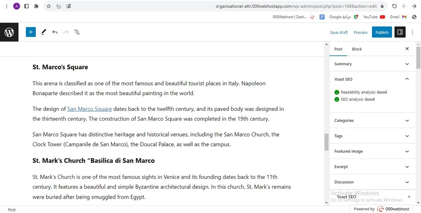
Task: Select the Tools pencil icon
Action: coord(44,32)
